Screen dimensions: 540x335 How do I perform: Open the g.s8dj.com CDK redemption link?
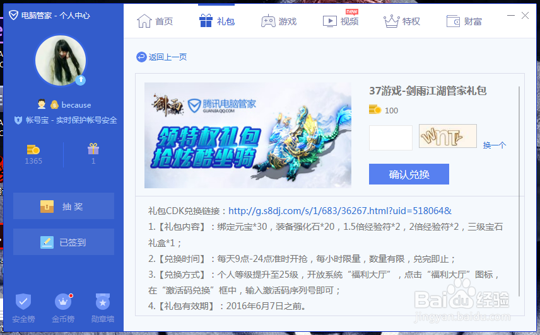(340, 210)
